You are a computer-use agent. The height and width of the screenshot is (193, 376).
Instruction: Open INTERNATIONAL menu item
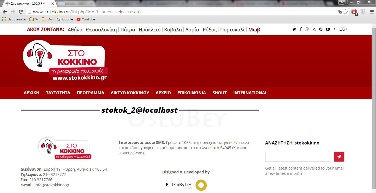[x=250, y=93]
